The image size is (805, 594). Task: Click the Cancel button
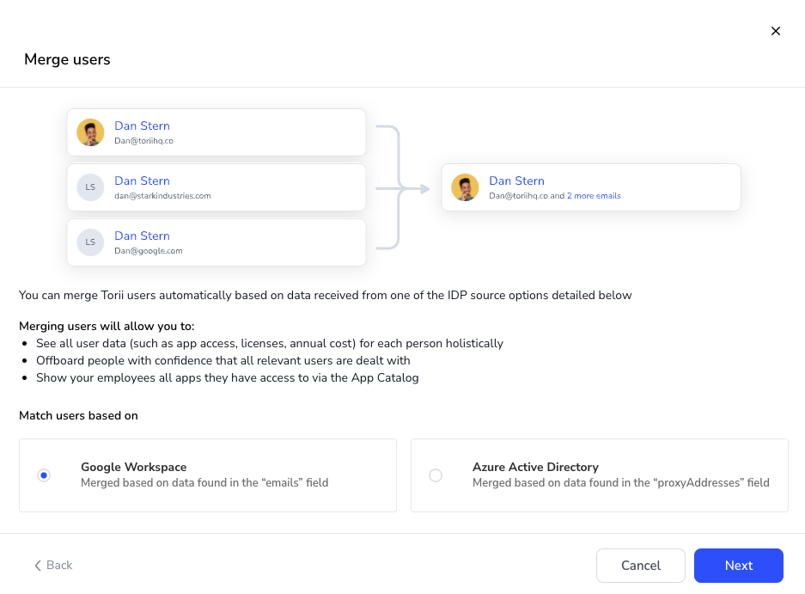(641, 566)
